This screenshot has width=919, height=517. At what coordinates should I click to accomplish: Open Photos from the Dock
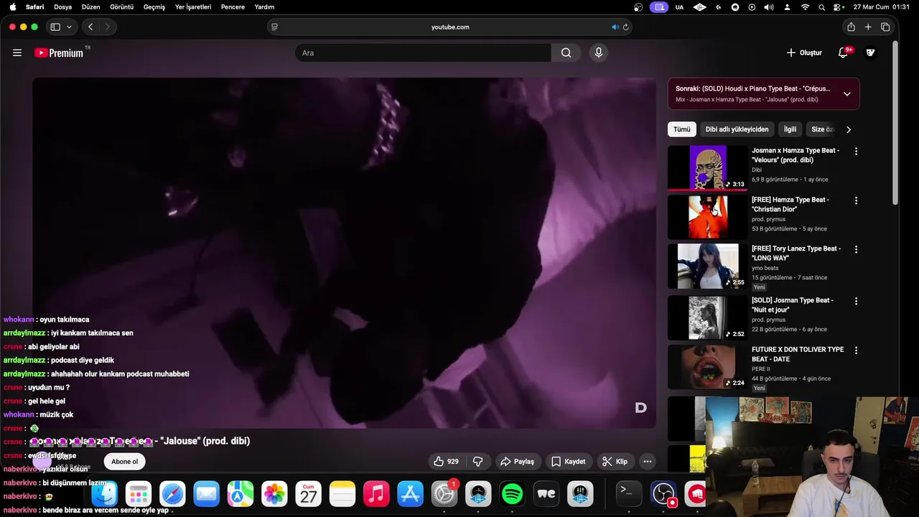pyautogui.click(x=274, y=494)
